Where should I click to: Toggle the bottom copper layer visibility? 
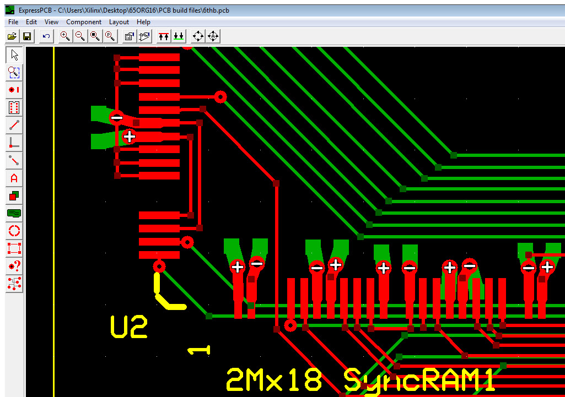click(x=178, y=36)
